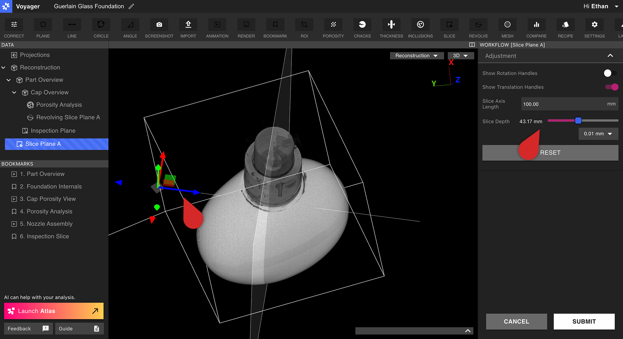Edit project name with pencil icon
The width and height of the screenshot is (623, 339).
pos(131,6)
